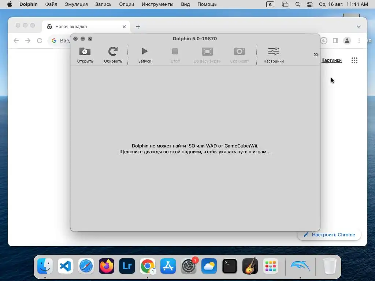Launch GarageBand from the Dock

point(250,266)
